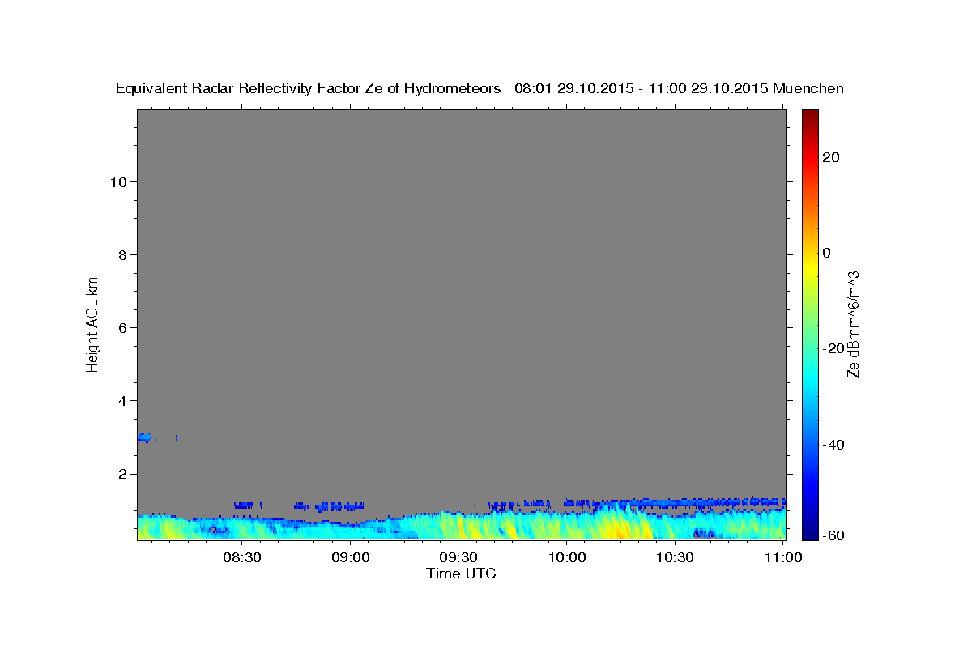Click the 10:30 time tick label
Screen dimensions: 972x648
coord(675,558)
